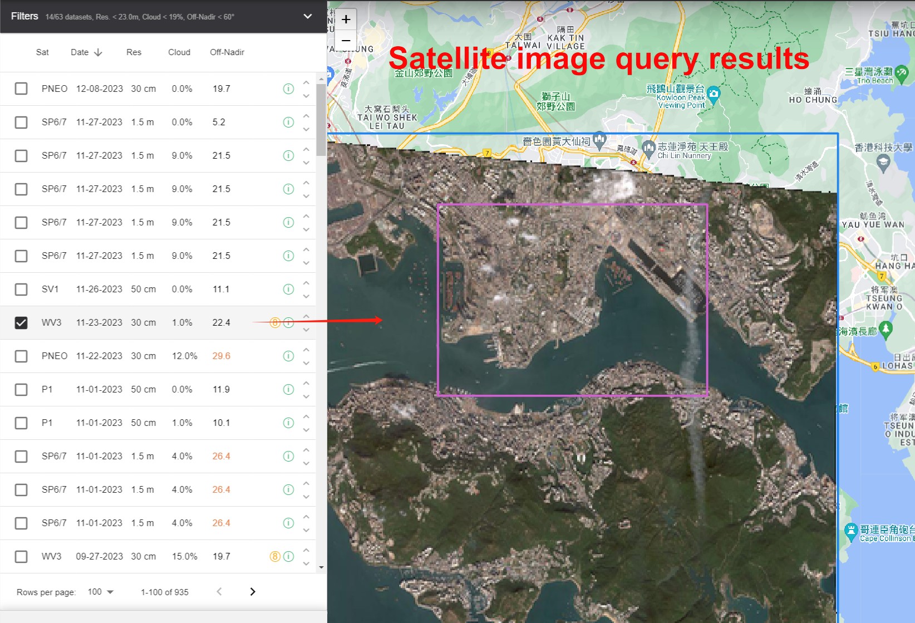Image resolution: width=915 pixels, height=623 pixels.
Task: Open info for P1 11-01-2023 0.0% cloud row
Action: tap(288, 390)
